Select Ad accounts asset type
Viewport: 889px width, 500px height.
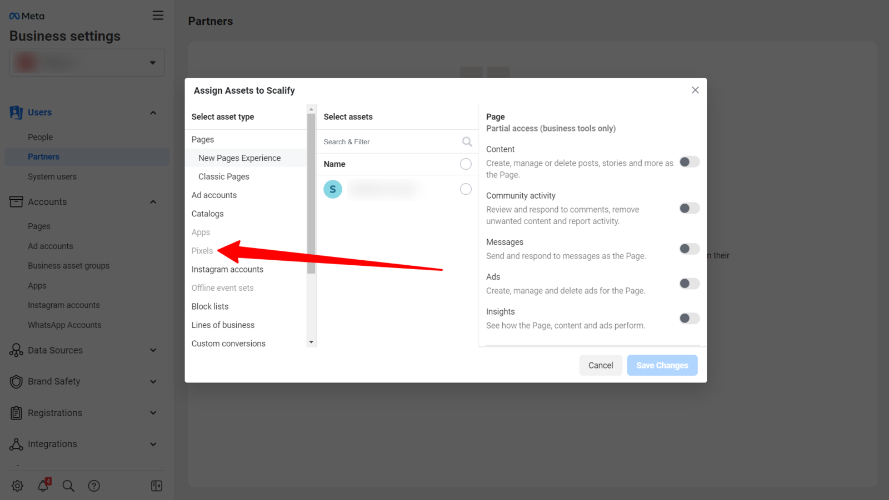click(x=214, y=195)
